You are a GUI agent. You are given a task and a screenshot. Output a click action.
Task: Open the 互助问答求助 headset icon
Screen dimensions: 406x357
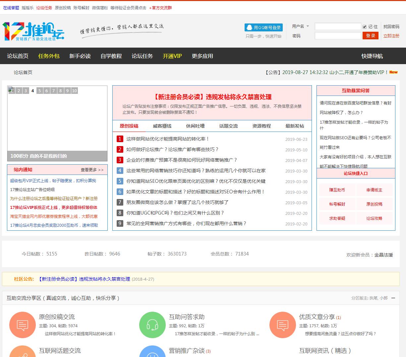click(152, 325)
